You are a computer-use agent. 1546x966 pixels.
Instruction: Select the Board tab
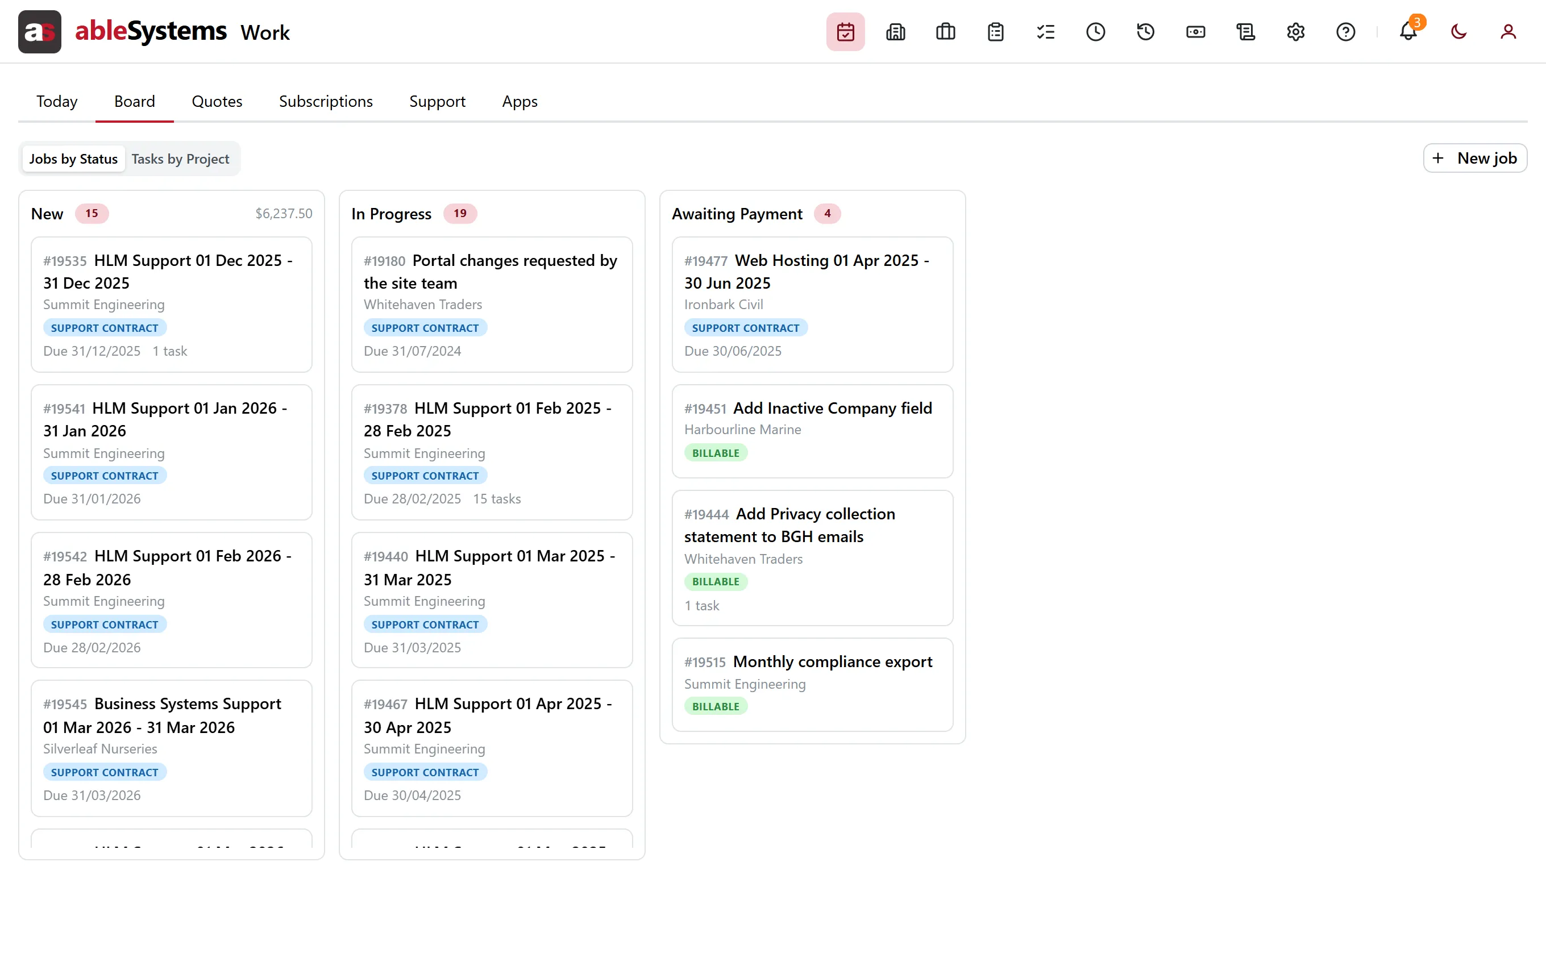click(x=135, y=102)
